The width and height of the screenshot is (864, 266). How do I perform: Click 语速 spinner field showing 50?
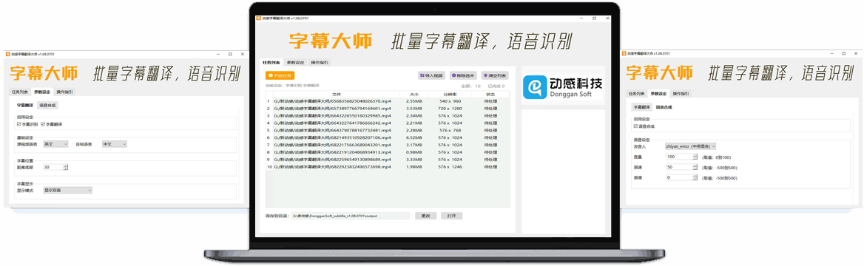681,167
